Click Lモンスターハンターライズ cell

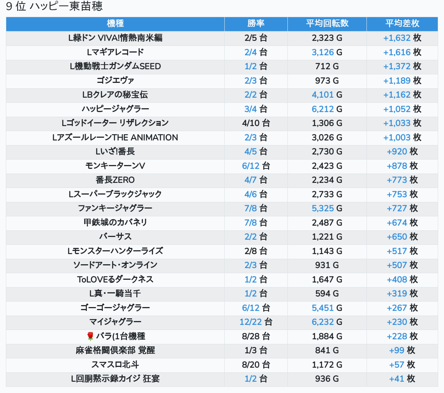[115, 251]
